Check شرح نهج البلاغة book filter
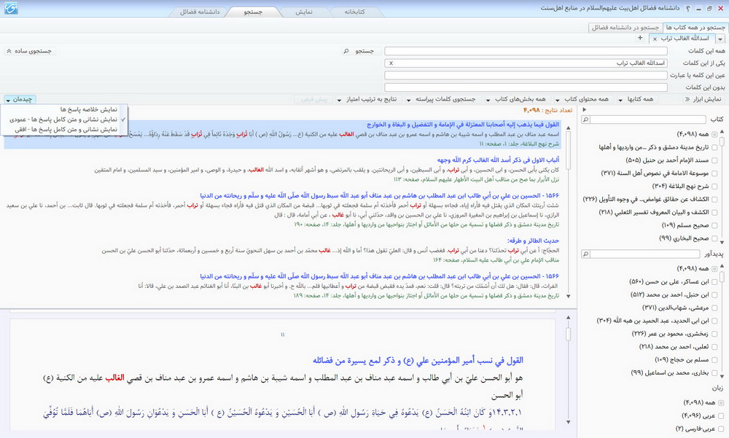 (714, 187)
